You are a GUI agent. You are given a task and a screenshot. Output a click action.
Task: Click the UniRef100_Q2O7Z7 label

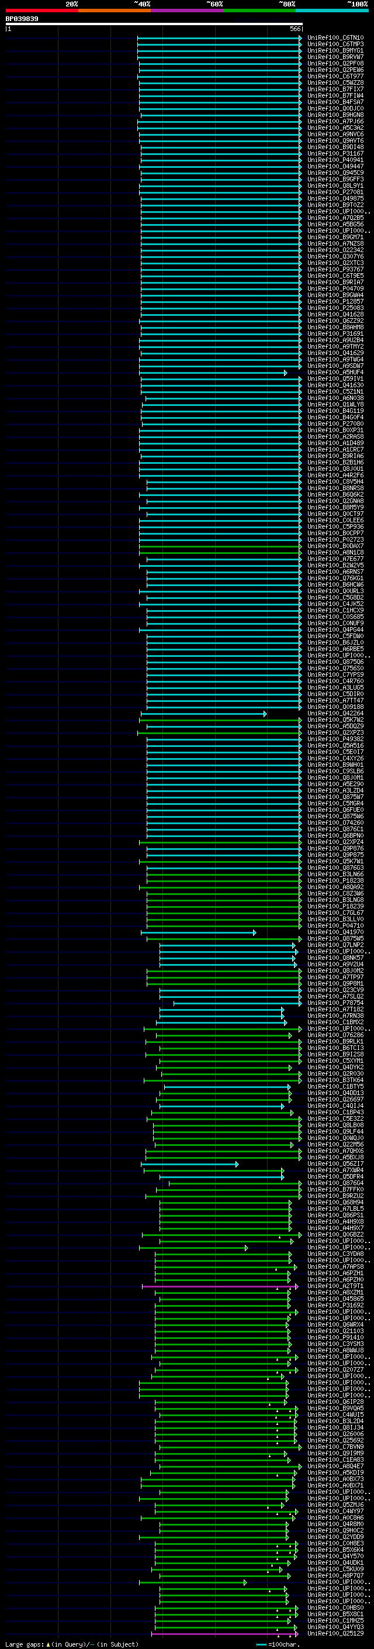[x=335, y=1369]
